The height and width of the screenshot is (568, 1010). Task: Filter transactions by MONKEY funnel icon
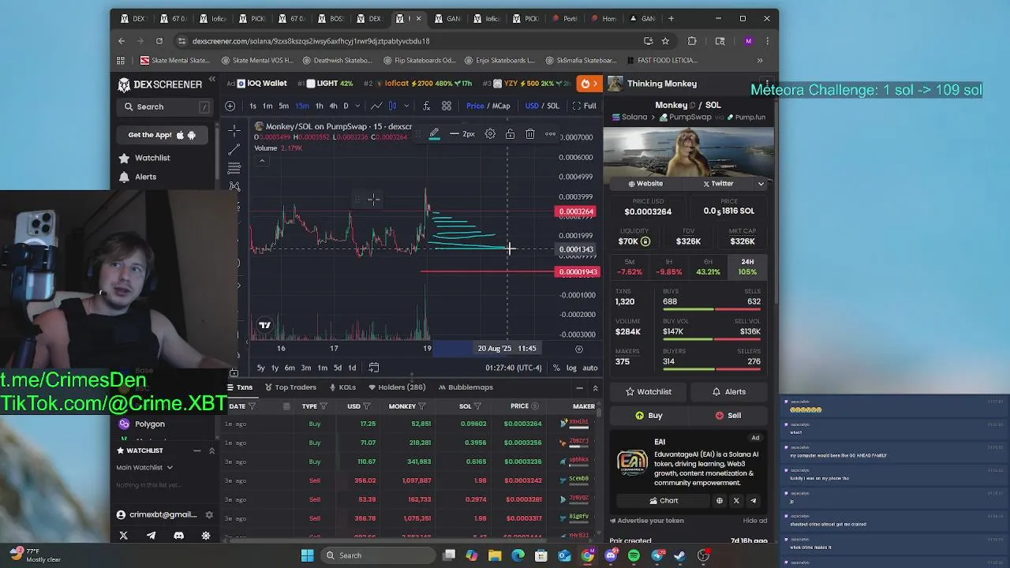tap(422, 406)
